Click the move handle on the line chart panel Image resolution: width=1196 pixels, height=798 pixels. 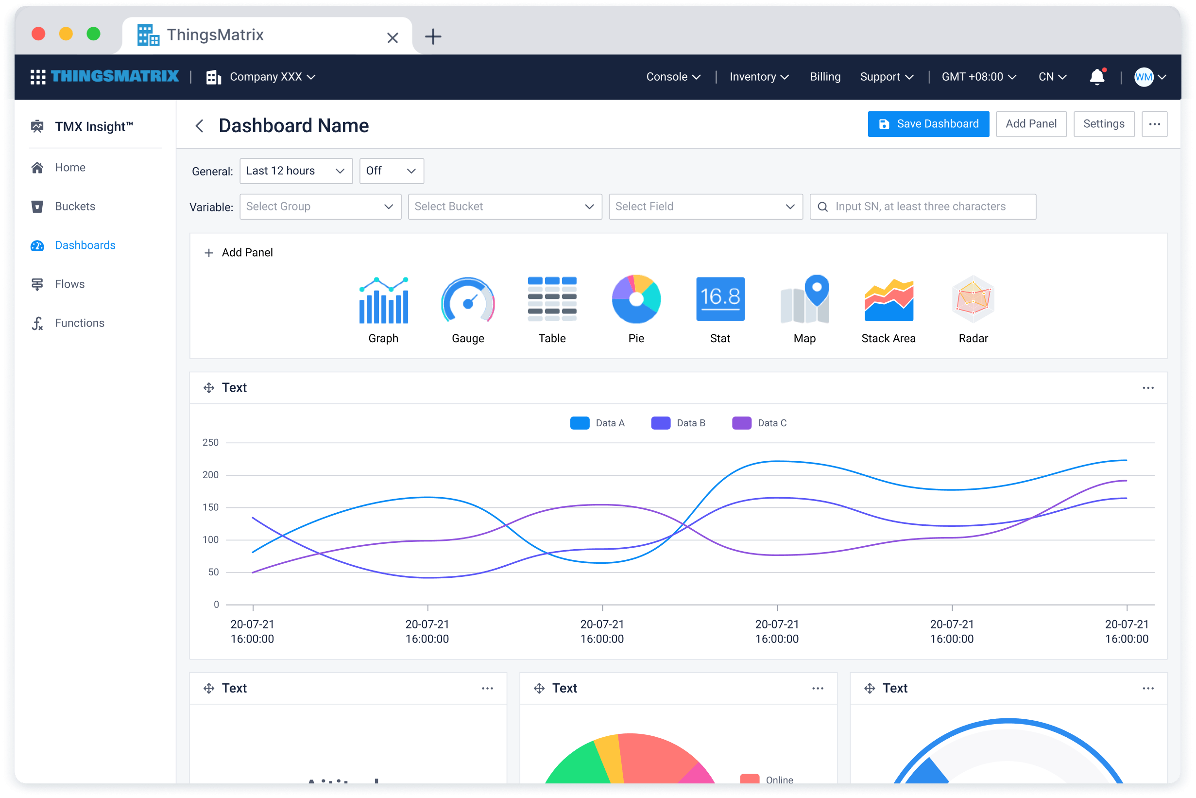(209, 388)
